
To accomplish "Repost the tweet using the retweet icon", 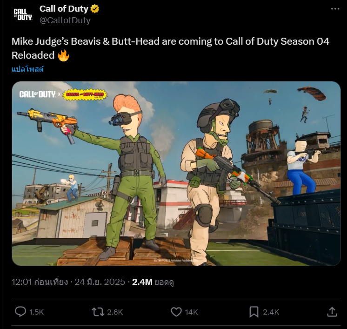I will pos(98,312).
